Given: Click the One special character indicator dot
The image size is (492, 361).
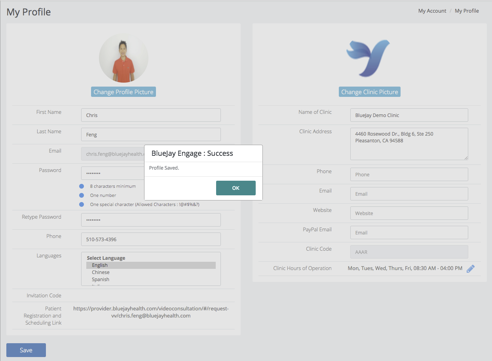Looking at the screenshot, I should (x=82, y=204).
